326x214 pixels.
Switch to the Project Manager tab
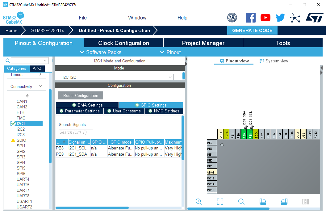click(x=203, y=43)
